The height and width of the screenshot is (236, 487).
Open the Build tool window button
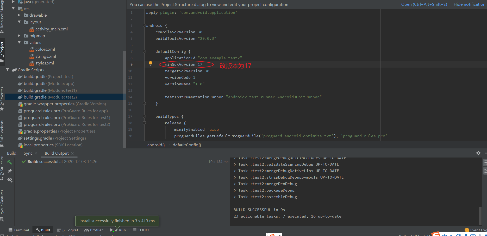click(43, 230)
